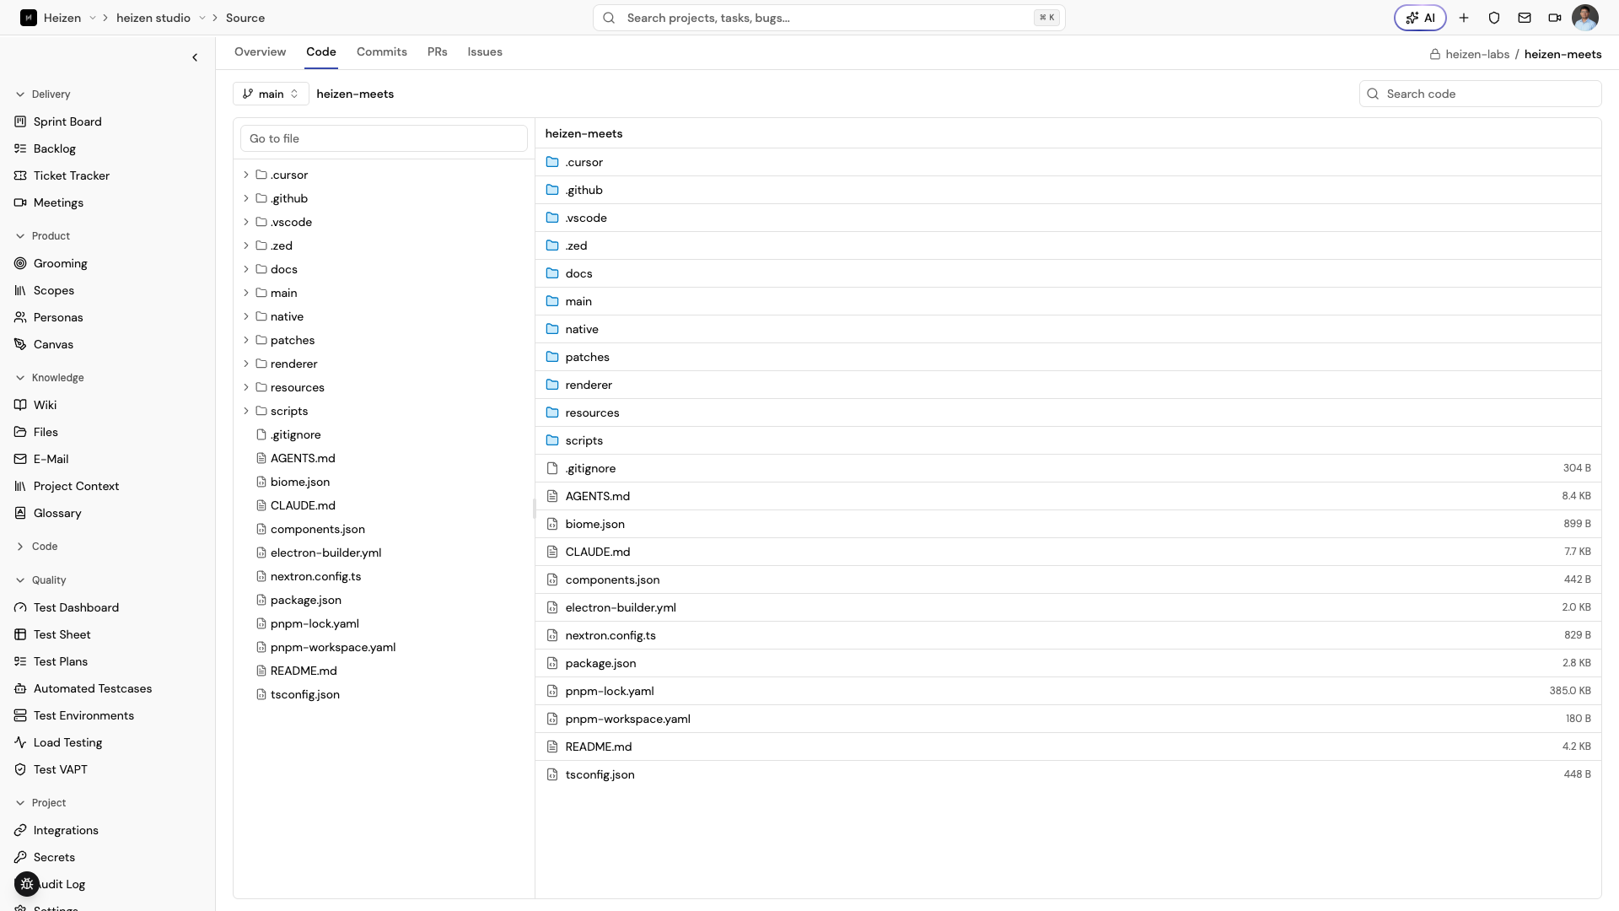
Task: Open the AI assistant button
Action: click(x=1420, y=18)
